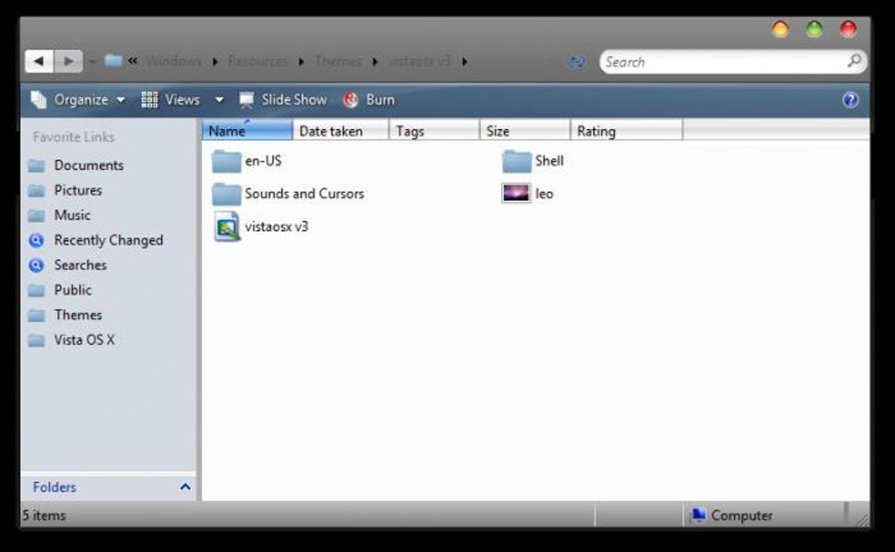Sort by the Name column header
This screenshot has width=895, height=552.
(x=247, y=130)
